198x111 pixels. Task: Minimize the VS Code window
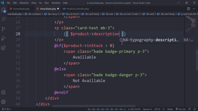178,3
